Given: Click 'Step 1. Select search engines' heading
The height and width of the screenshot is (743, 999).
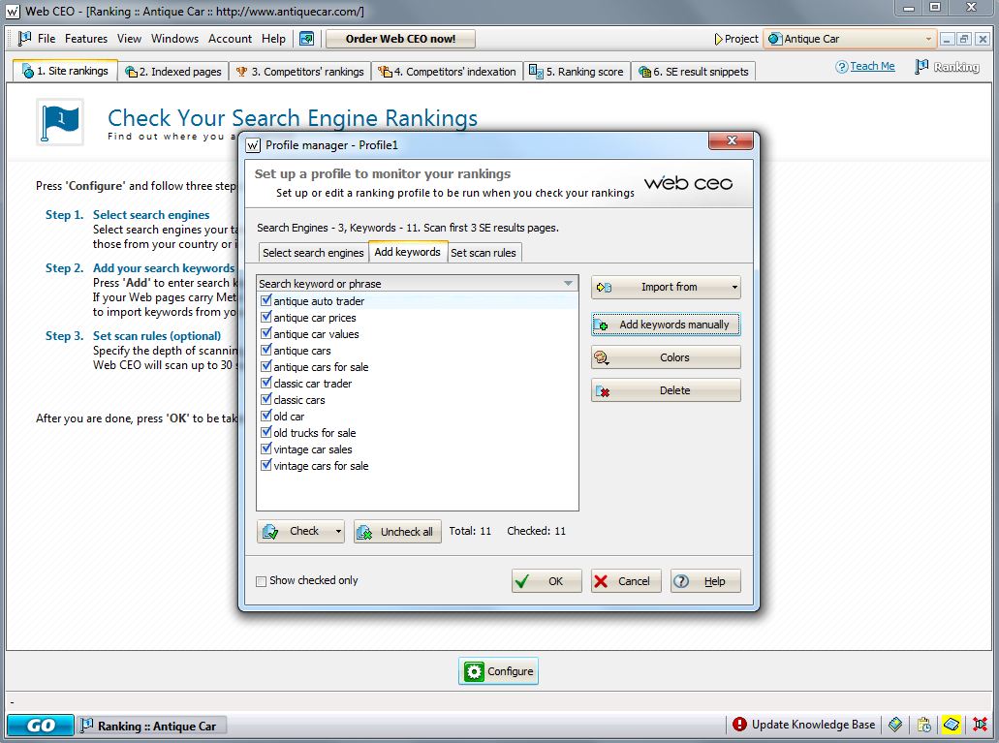Looking at the screenshot, I should click(x=128, y=215).
